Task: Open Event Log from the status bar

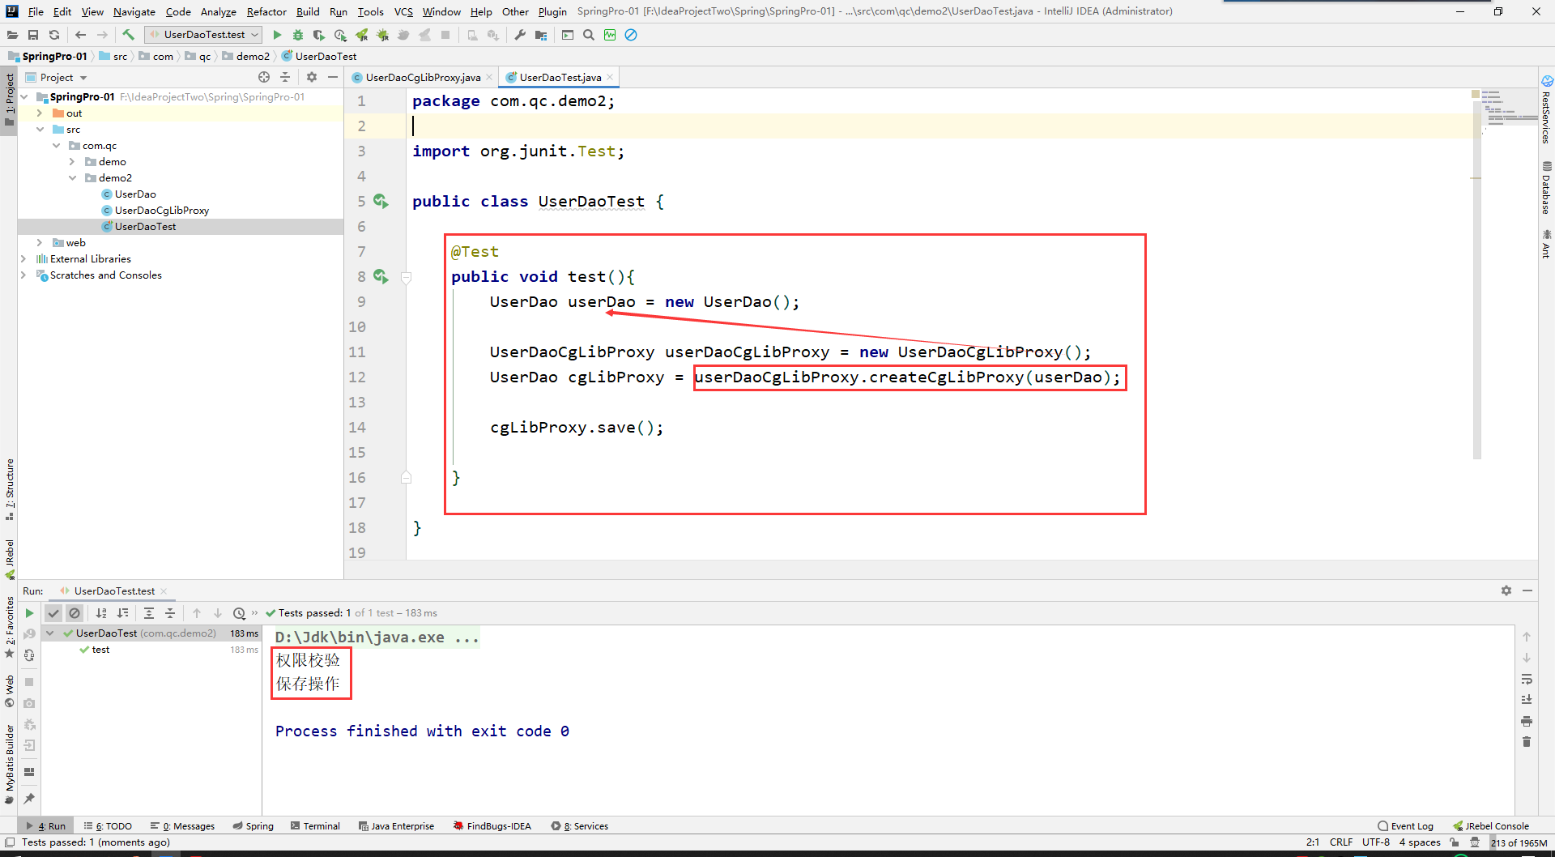Action: point(1405,826)
